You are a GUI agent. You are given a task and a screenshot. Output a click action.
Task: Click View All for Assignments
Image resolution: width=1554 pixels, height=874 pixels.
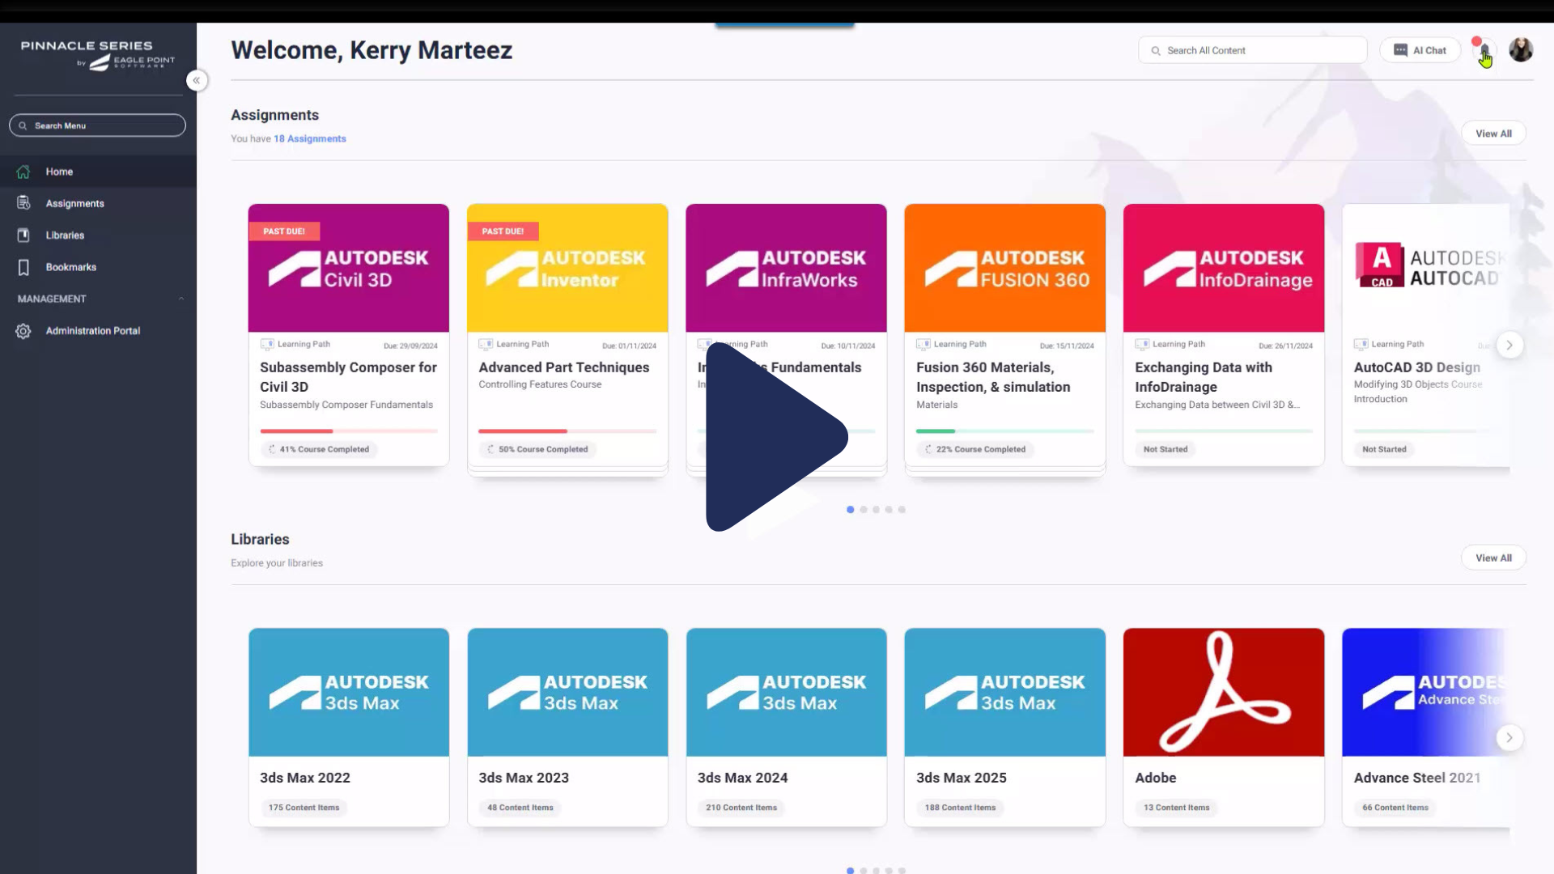point(1493,134)
